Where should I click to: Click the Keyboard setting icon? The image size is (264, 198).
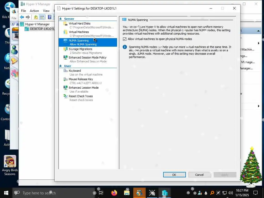[x=65, y=71]
